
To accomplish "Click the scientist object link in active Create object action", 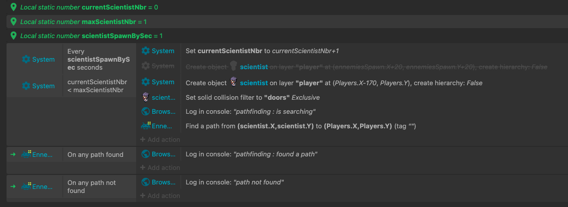I will click(254, 83).
